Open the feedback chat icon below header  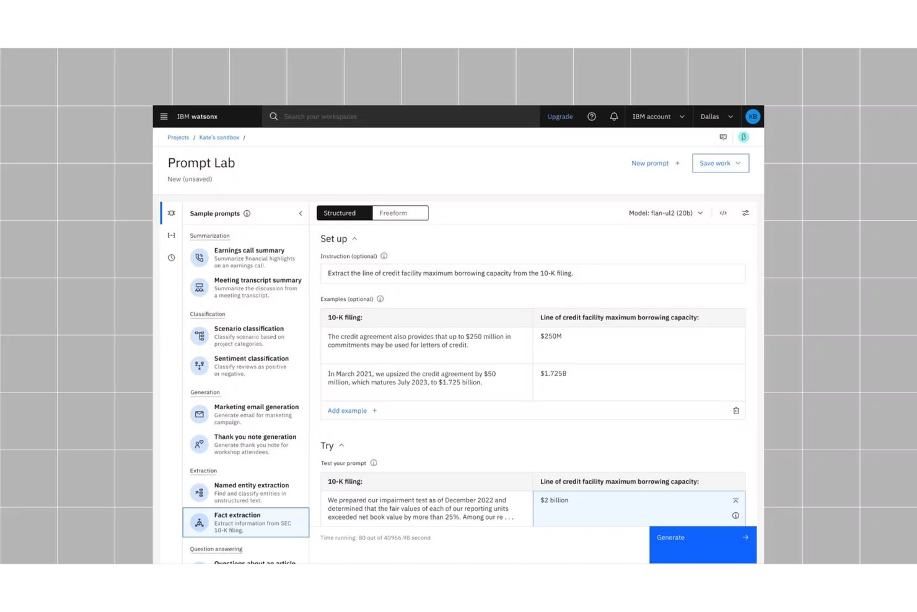click(x=723, y=137)
